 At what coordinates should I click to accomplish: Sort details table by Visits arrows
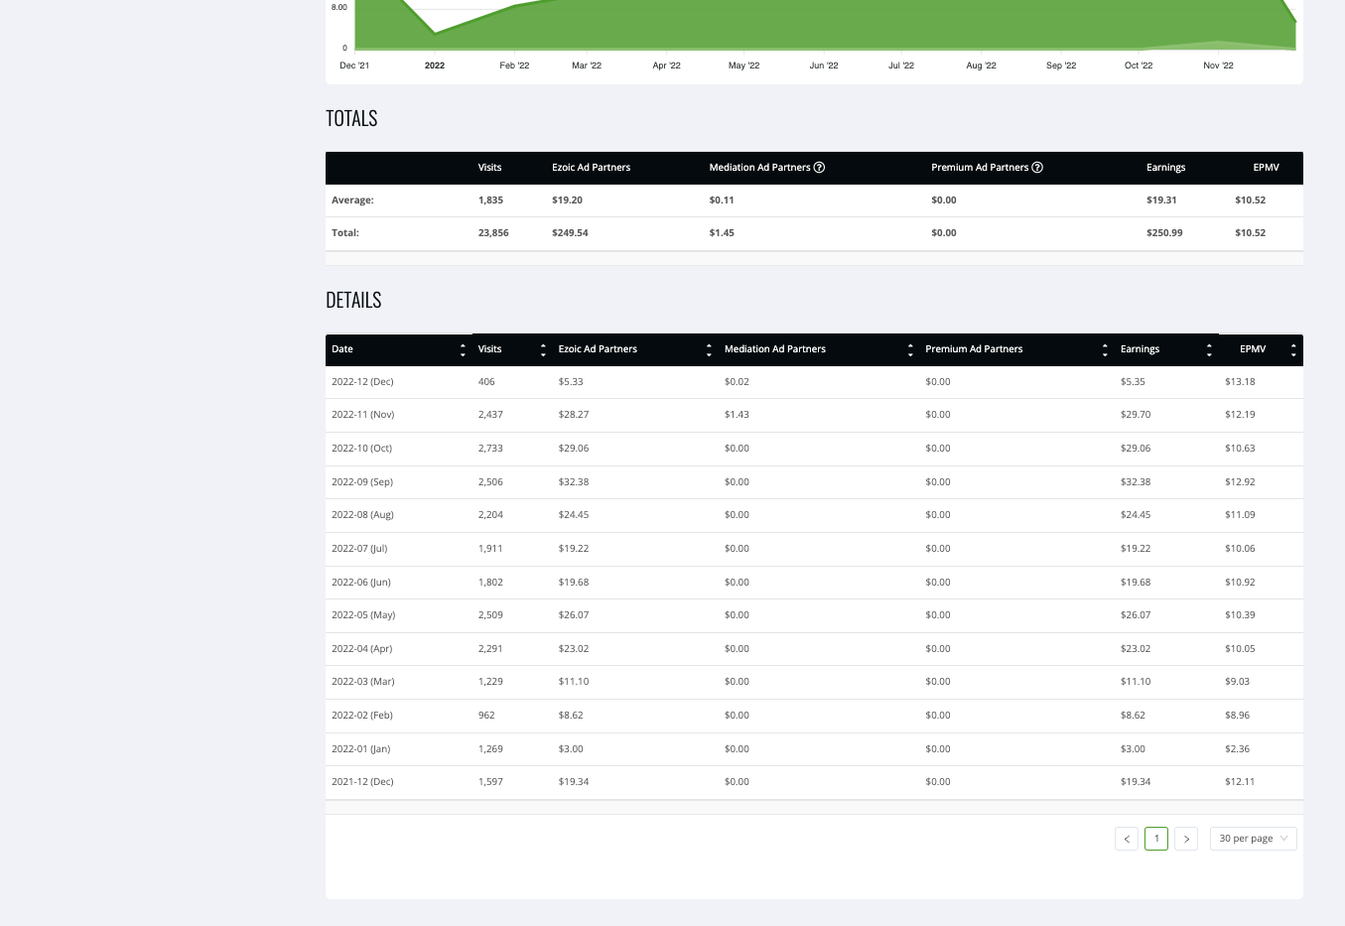(x=543, y=350)
